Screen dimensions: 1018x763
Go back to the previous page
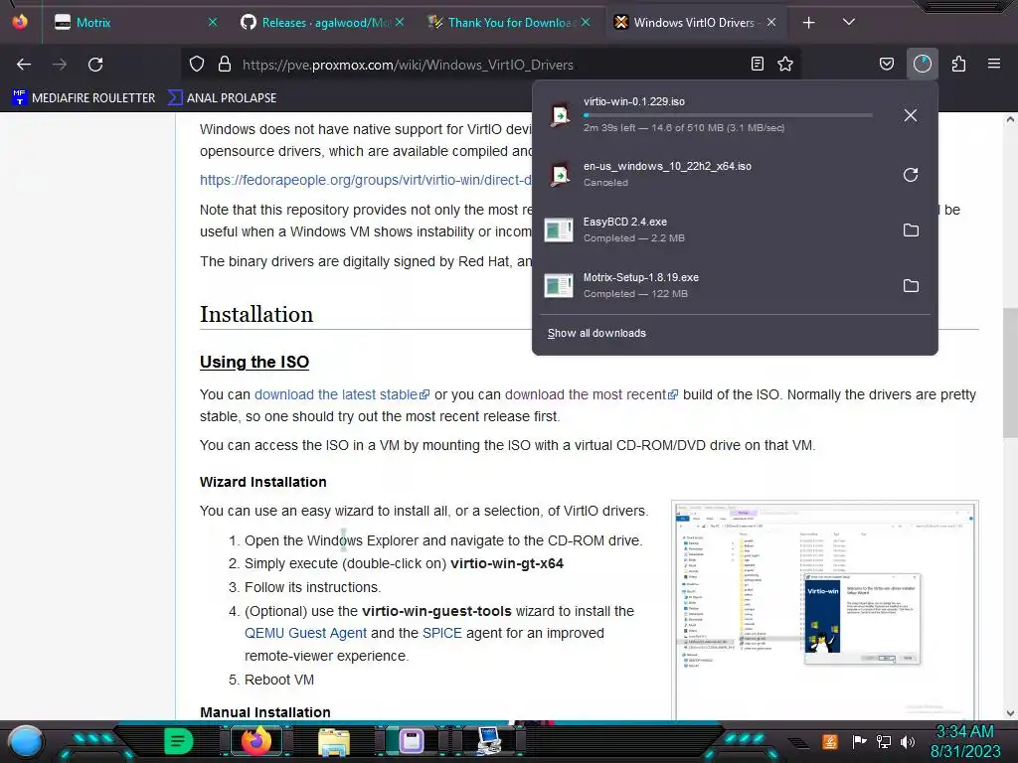coord(24,65)
